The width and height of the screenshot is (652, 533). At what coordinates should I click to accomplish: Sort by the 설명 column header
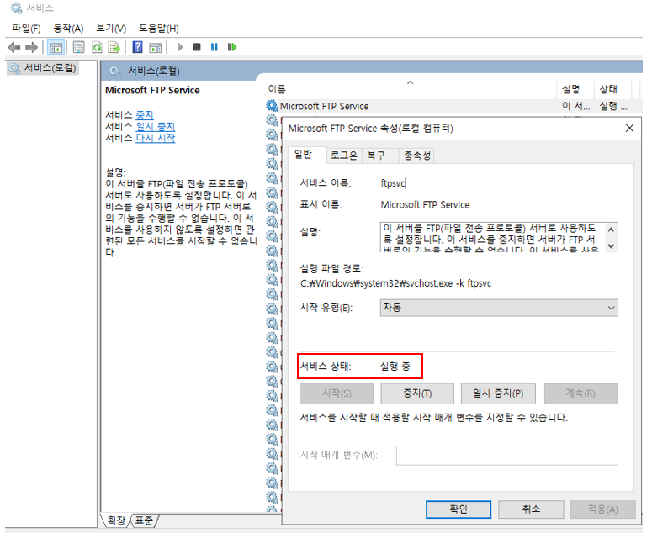point(575,89)
